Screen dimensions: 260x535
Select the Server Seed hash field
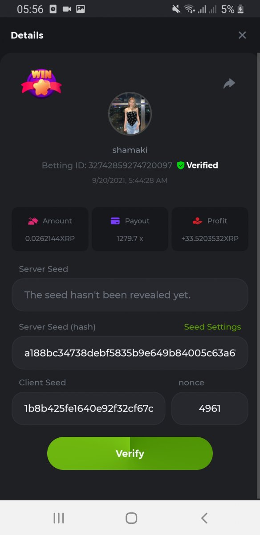point(130,353)
